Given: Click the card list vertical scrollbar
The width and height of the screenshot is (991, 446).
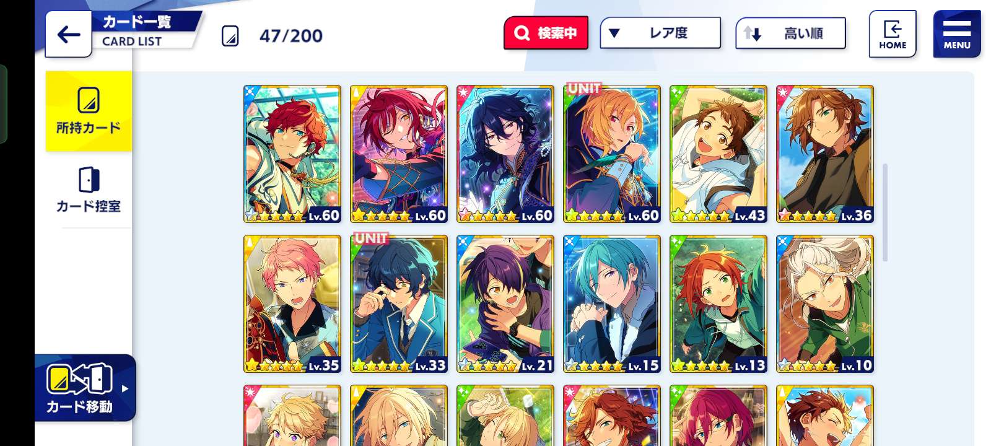Looking at the screenshot, I should (885, 212).
